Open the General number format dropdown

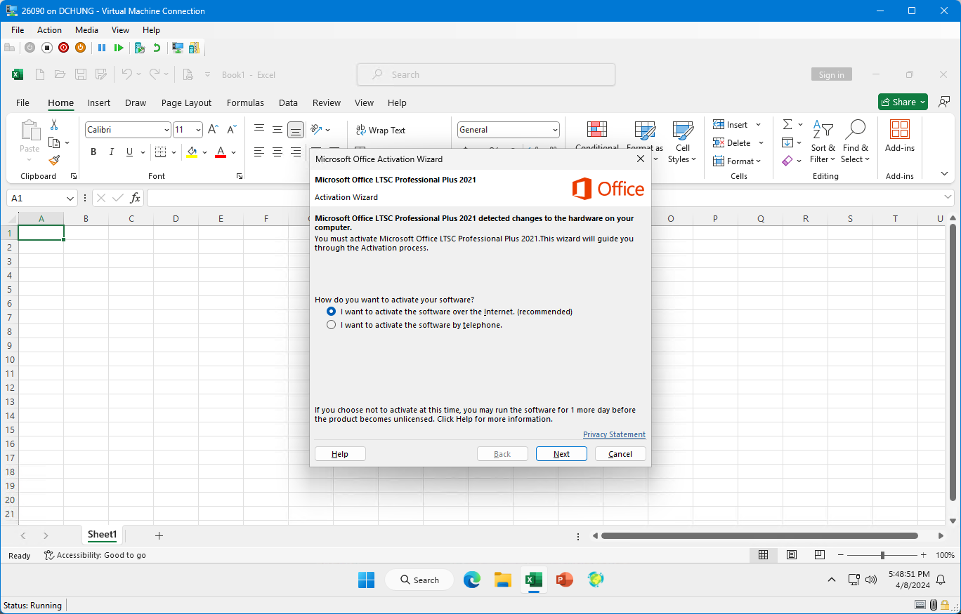coord(555,130)
